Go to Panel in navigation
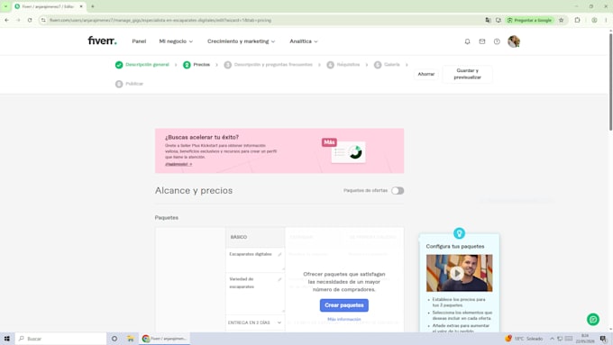This screenshot has height=345, width=613. [x=139, y=41]
